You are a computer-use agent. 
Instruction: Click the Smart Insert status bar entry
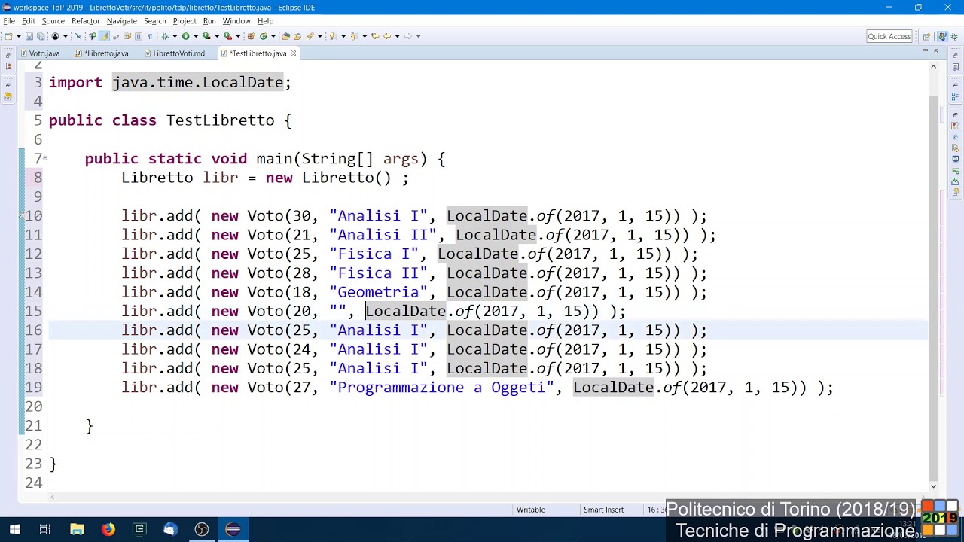pyautogui.click(x=603, y=510)
